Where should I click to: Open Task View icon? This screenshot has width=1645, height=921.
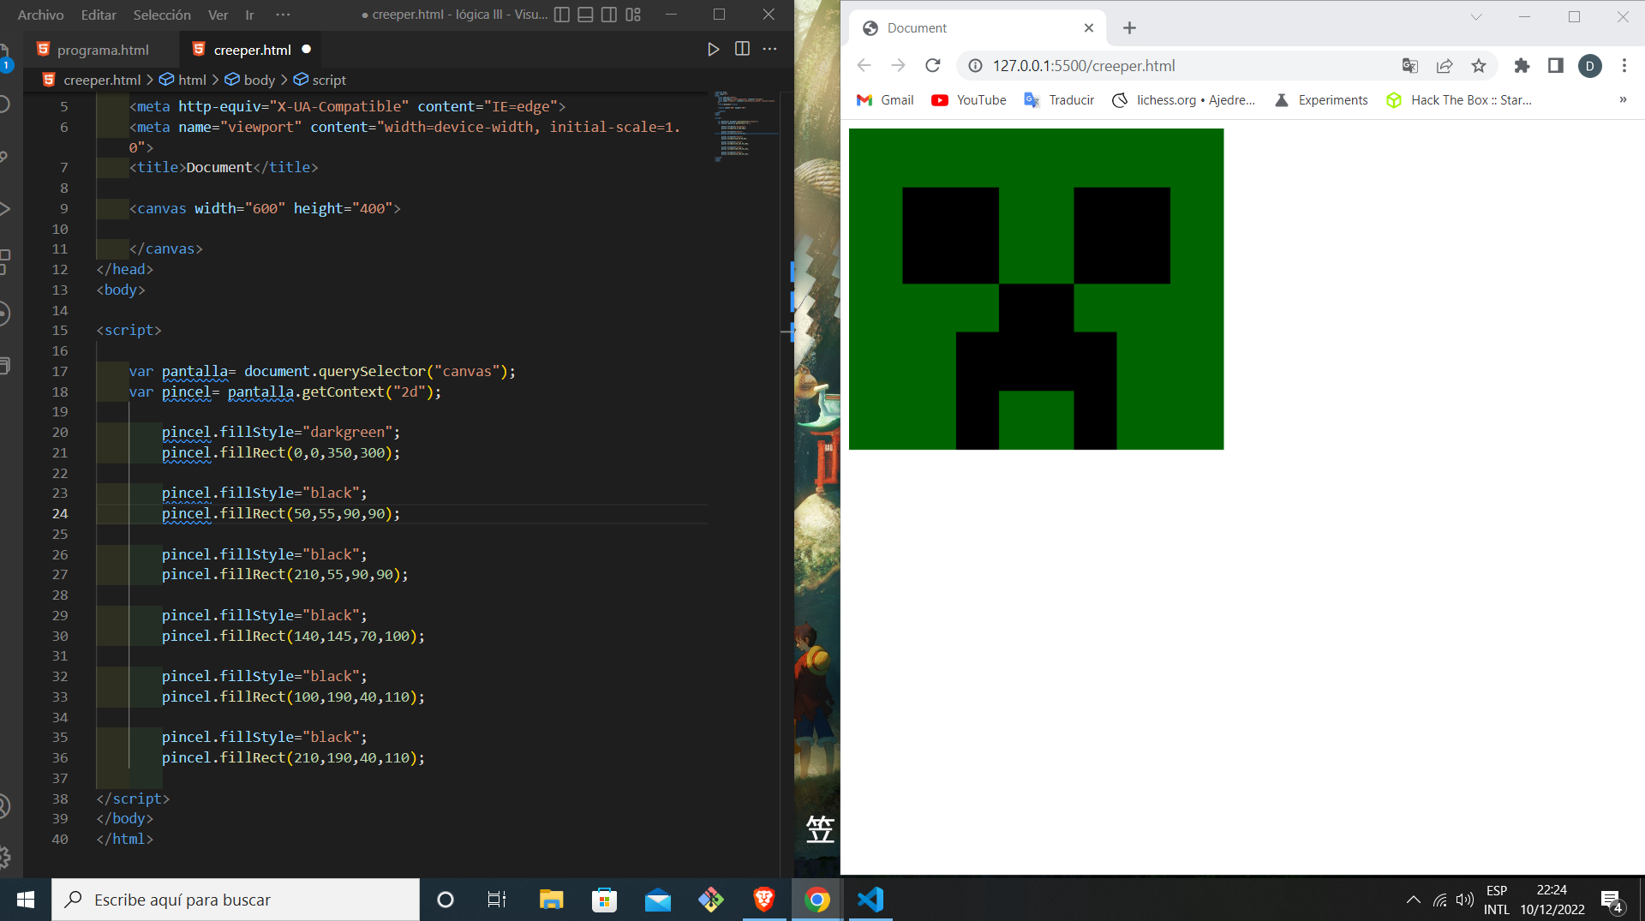[x=497, y=900]
